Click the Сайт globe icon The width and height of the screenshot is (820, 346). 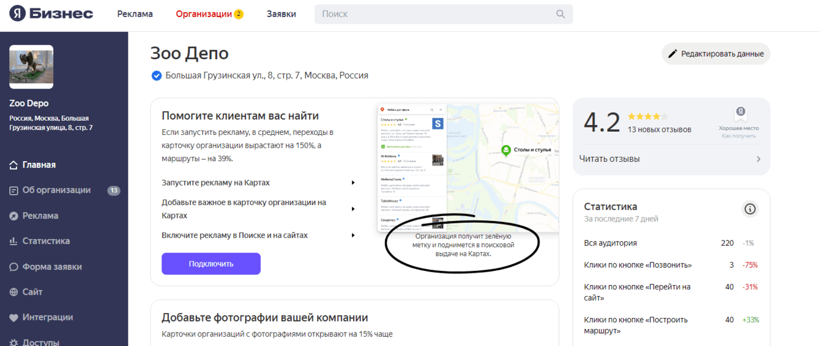point(13,292)
